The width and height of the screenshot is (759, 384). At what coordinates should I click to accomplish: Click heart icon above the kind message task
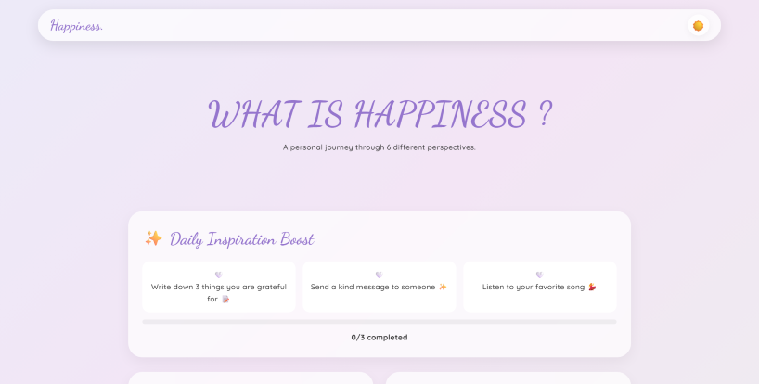pos(379,275)
